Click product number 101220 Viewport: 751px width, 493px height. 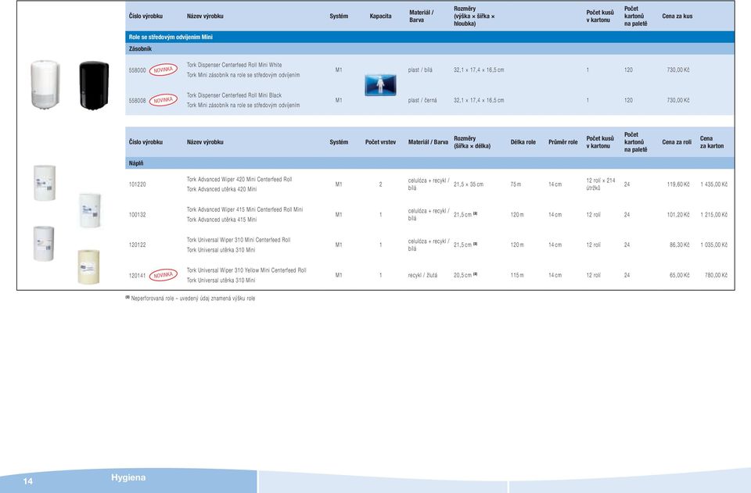point(138,184)
